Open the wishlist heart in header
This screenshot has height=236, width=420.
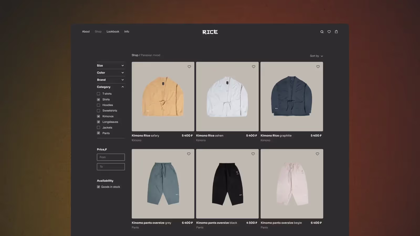click(329, 32)
